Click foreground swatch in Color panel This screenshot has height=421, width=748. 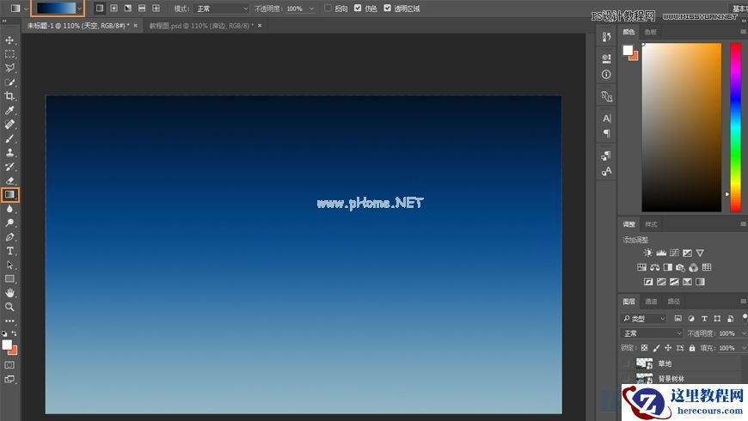pos(628,50)
